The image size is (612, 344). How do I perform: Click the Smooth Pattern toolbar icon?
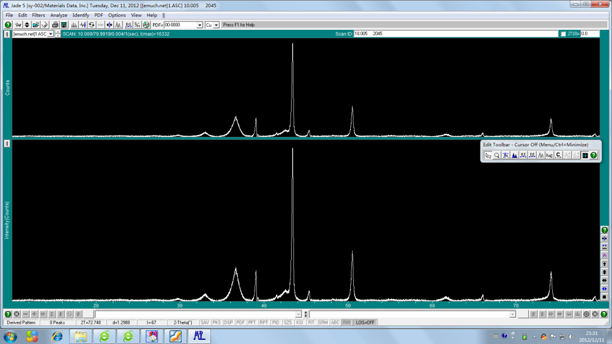point(82,24)
